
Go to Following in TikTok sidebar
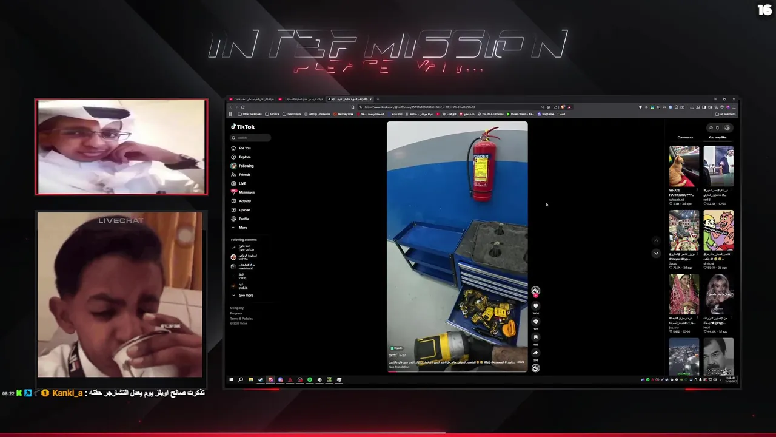(x=242, y=166)
